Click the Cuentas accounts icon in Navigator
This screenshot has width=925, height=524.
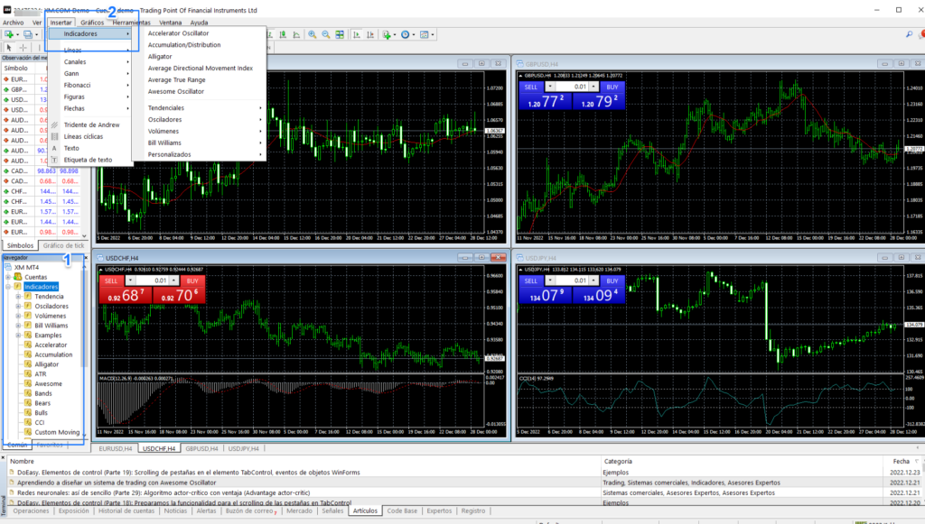pyautogui.click(x=18, y=277)
